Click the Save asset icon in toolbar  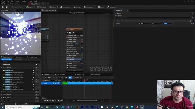coord(3,7)
